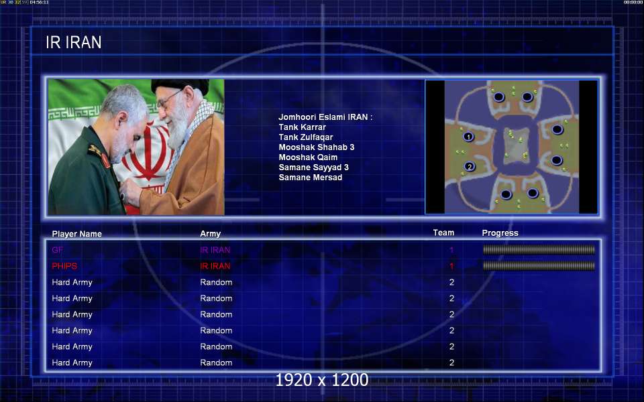
Task: Click team number 1 in the GF row
Action: pyautogui.click(x=451, y=250)
